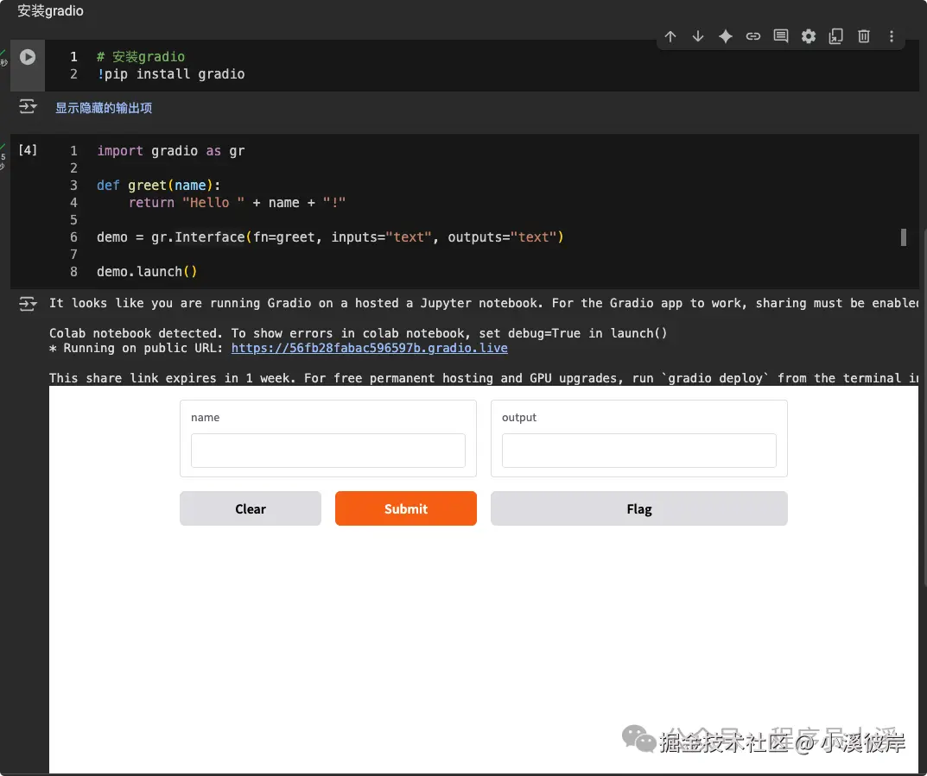This screenshot has width=927, height=776.
Task: Select the 安装gradio section heading
Action: coord(50,11)
